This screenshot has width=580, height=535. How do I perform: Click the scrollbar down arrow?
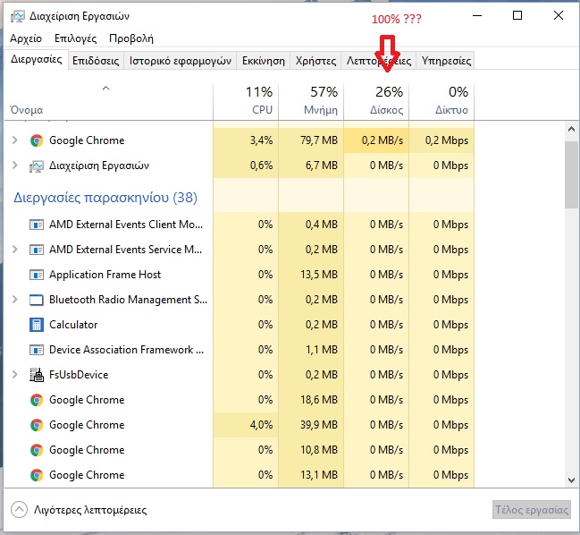click(x=571, y=480)
